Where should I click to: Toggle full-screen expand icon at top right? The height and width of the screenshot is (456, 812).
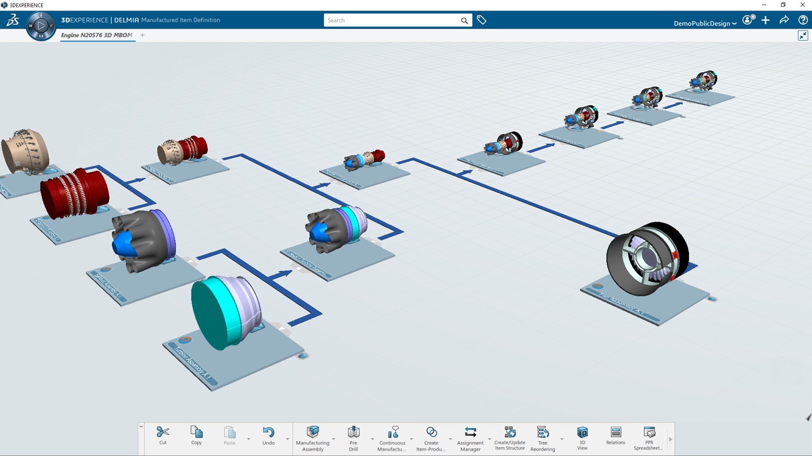tap(802, 35)
